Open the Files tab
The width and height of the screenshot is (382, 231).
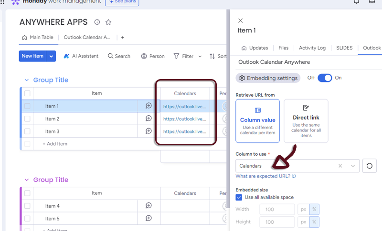click(x=283, y=48)
